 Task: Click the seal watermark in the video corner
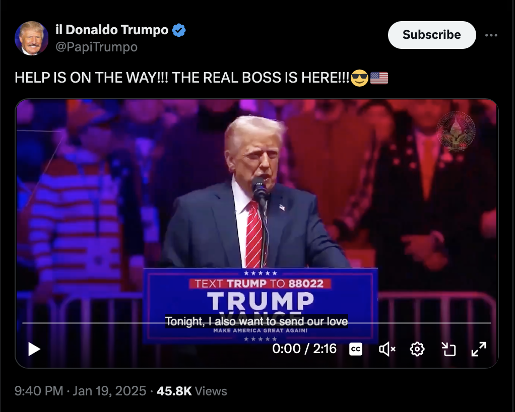tap(456, 131)
